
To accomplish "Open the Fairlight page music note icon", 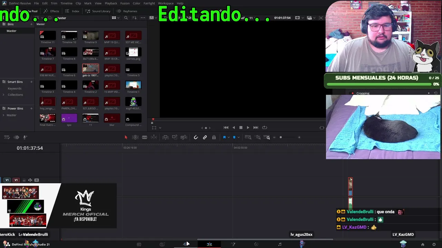I will 280,244.
